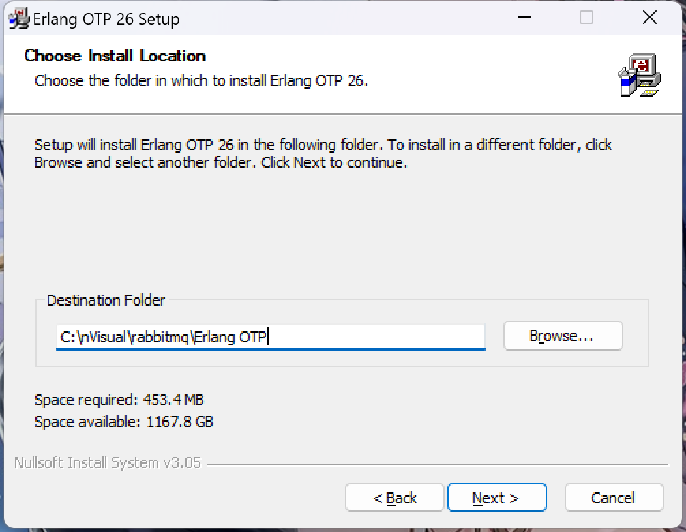Viewport: 686px width, 532px height.
Task: Click the 'Choose the folder in which' subtitle
Action: (201, 80)
